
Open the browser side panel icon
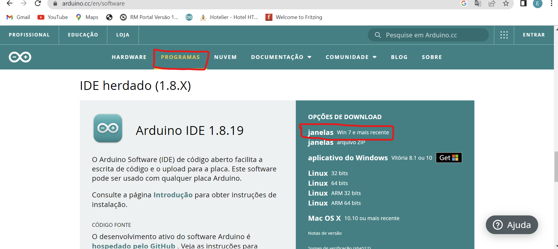coord(524,4)
